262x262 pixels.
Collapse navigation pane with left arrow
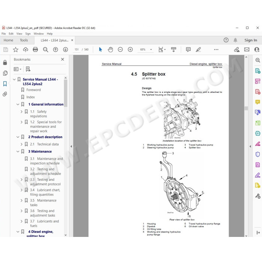(x=71, y=146)
